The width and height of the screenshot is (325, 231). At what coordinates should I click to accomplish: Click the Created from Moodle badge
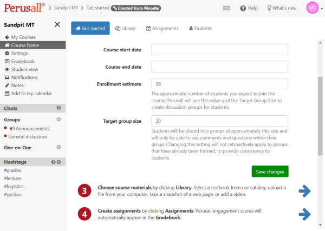[x=136, y=8]
